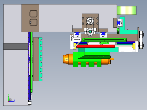Viewport: 147px width, 110px height.
Task: Select the white end plate at far right
Action: [141, 40]
